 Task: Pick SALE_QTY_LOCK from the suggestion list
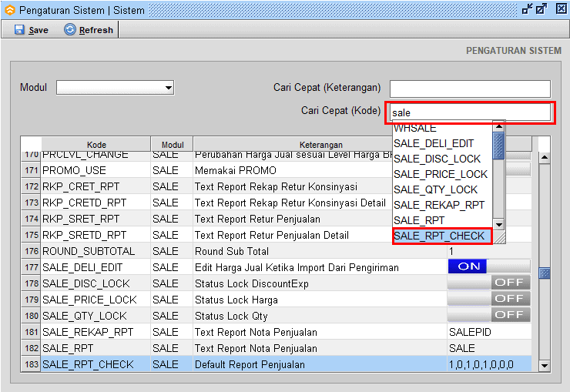point(442,189)
